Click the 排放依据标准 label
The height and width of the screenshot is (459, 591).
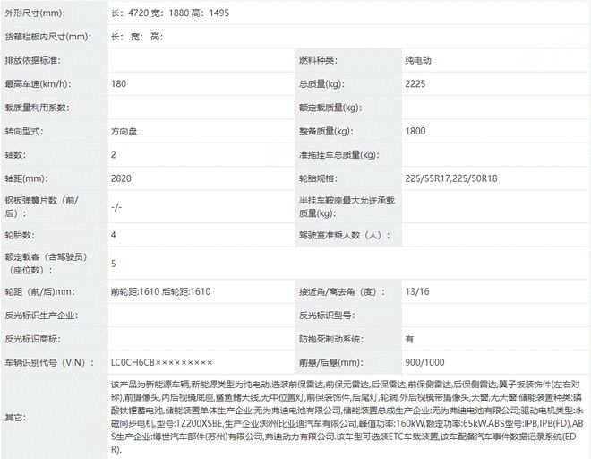[32, 60]
